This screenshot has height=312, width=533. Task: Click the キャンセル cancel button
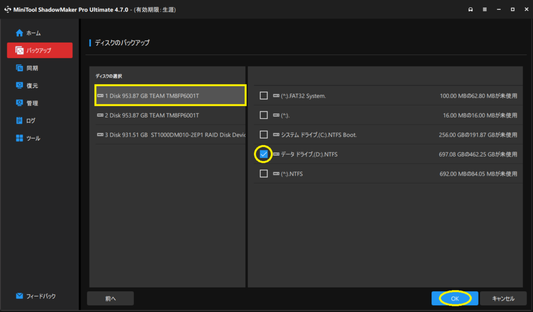(503, 298)
